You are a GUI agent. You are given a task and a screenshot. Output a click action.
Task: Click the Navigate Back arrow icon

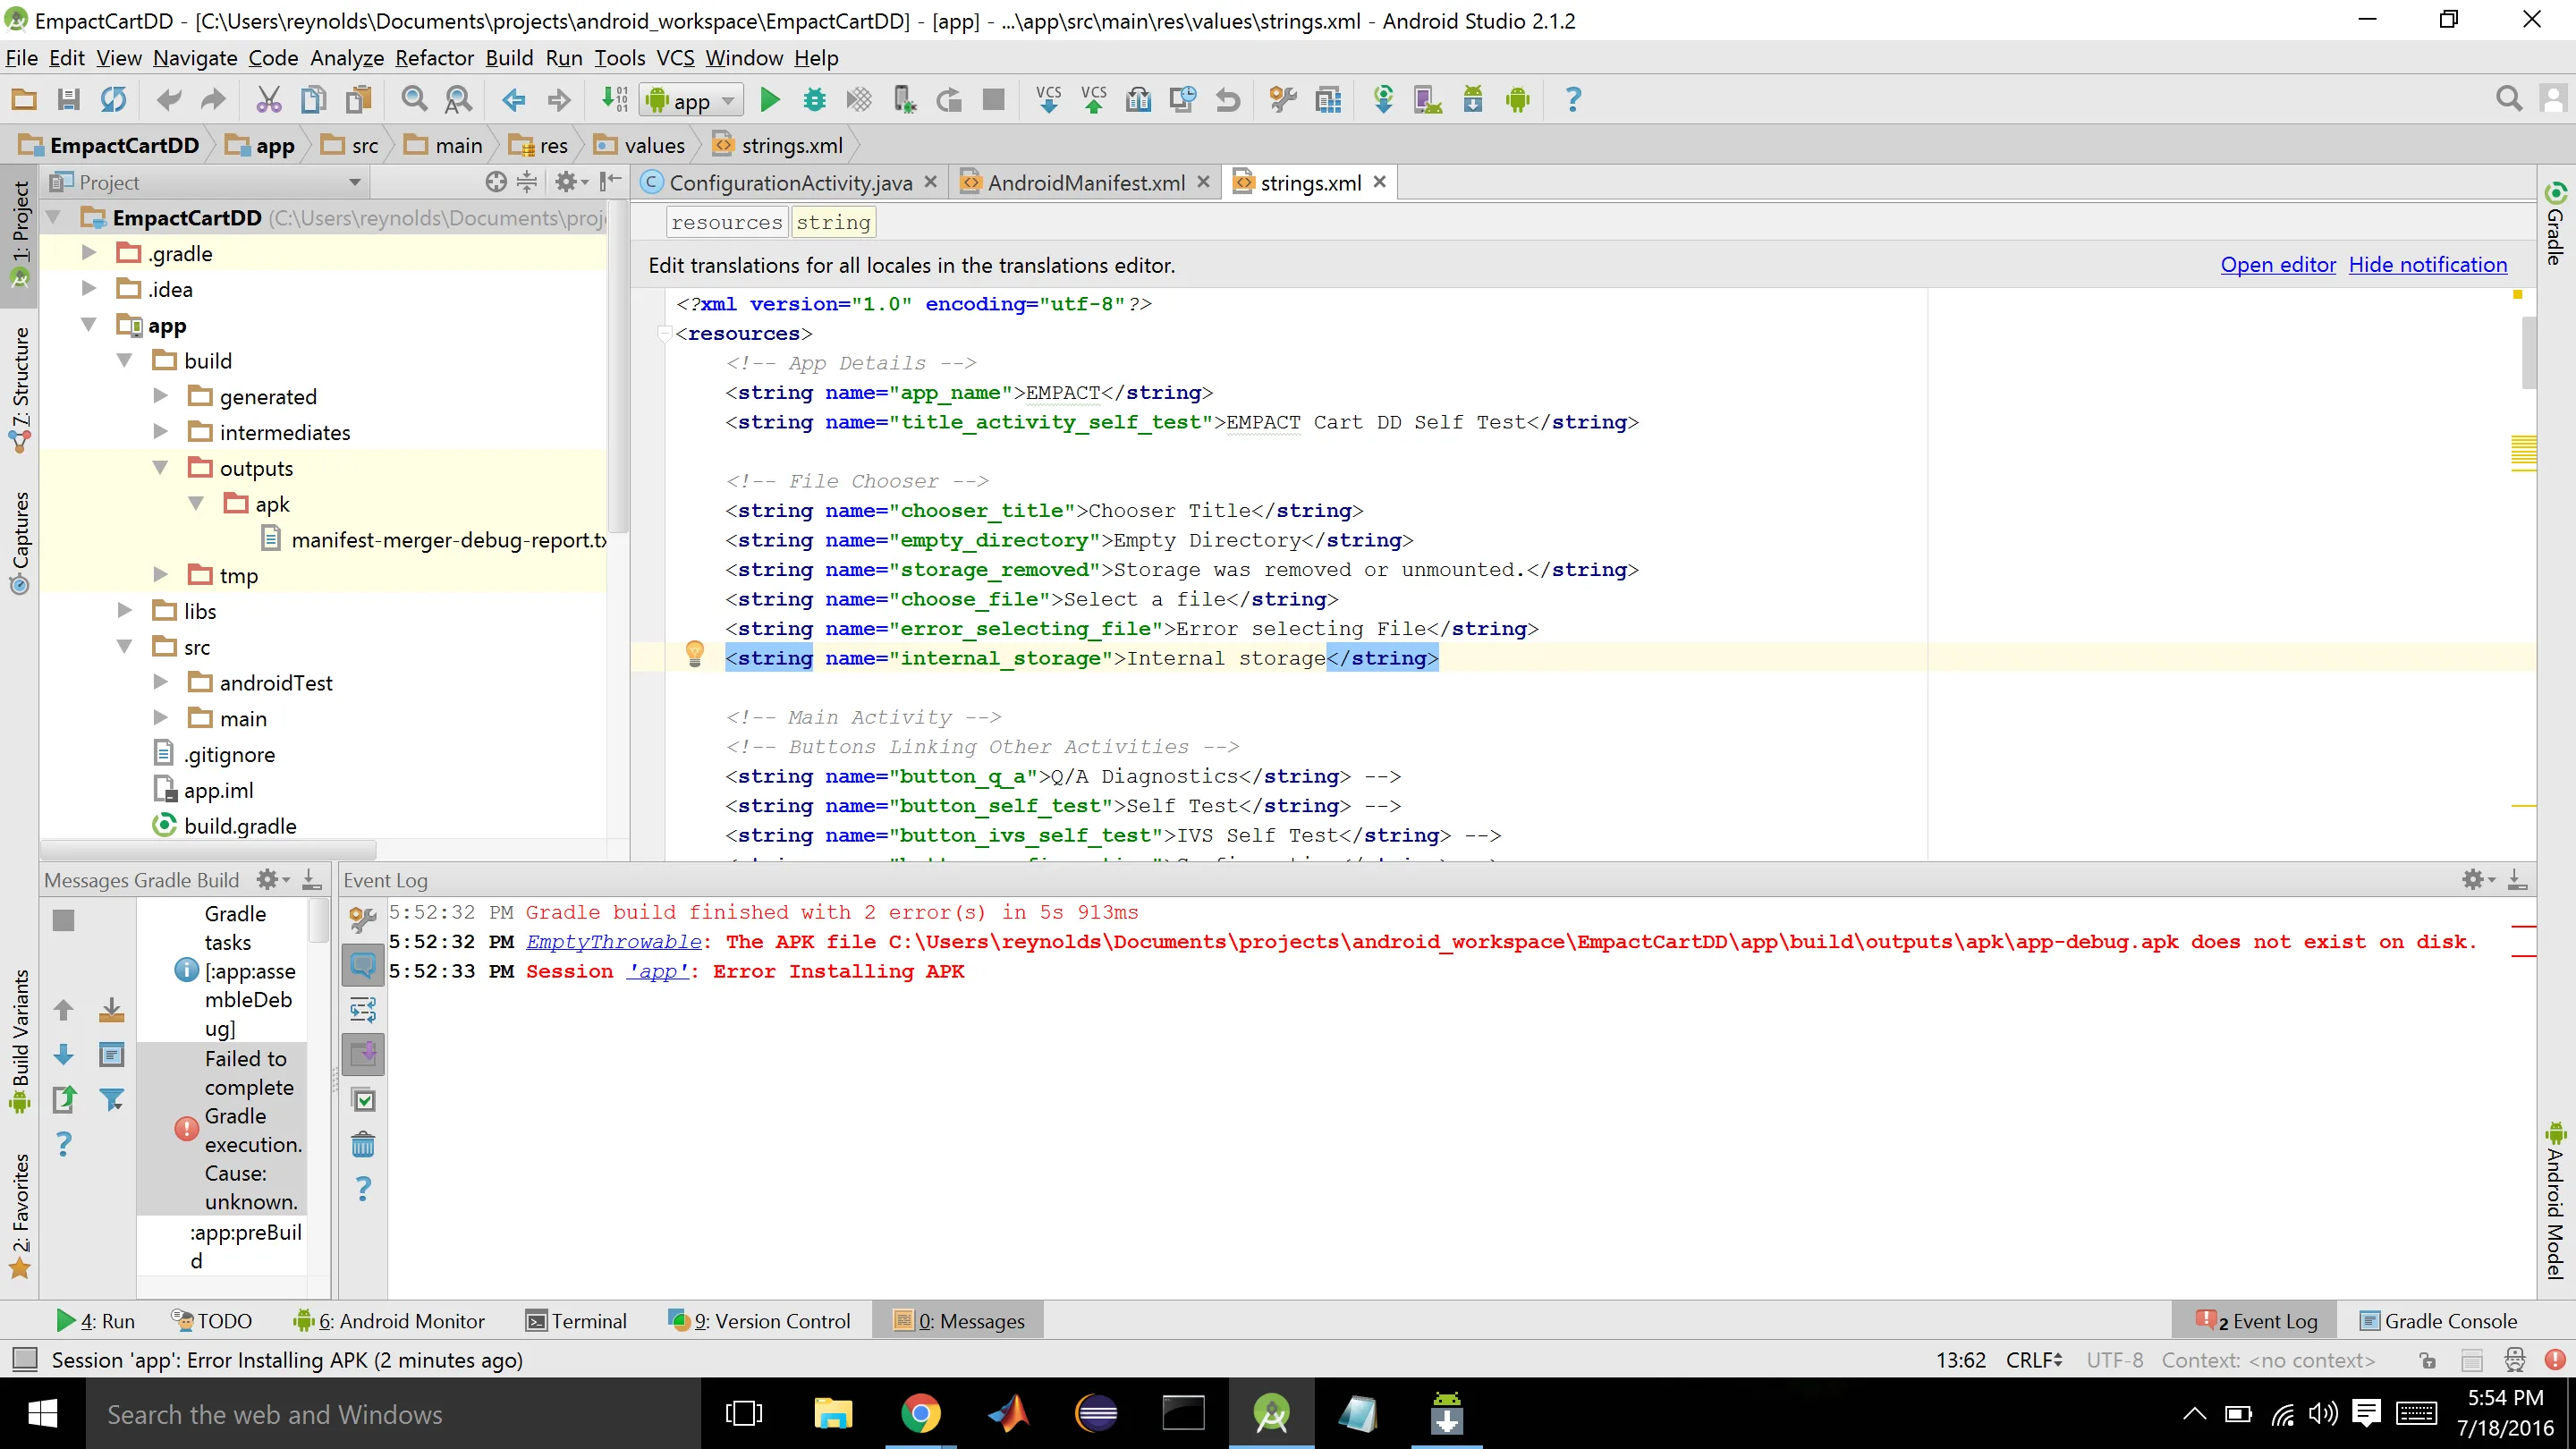pyautogui.click(x=514, y=99)
